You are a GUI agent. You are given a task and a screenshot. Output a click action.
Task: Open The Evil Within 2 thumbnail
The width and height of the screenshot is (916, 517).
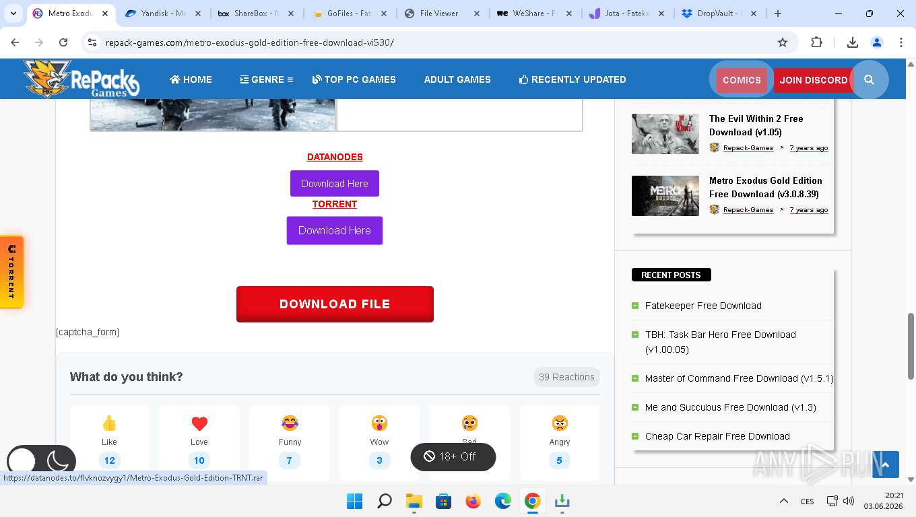click(x=665, y=134)
